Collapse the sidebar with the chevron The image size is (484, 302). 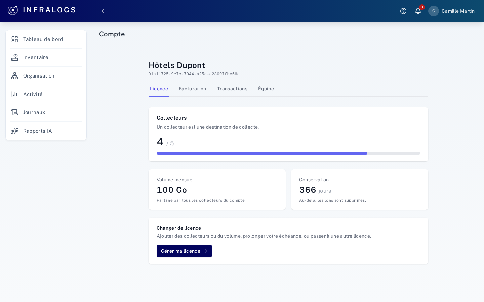103,11
